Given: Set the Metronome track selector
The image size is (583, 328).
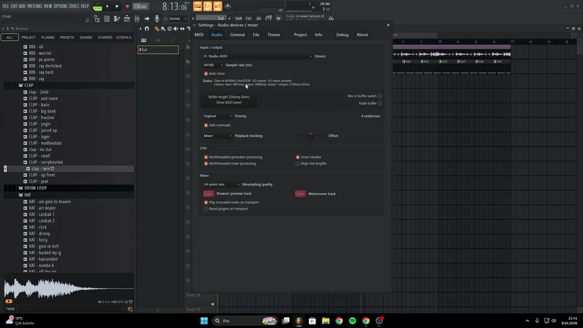Looking at the screenshot, I should click(x=301, y=194).
